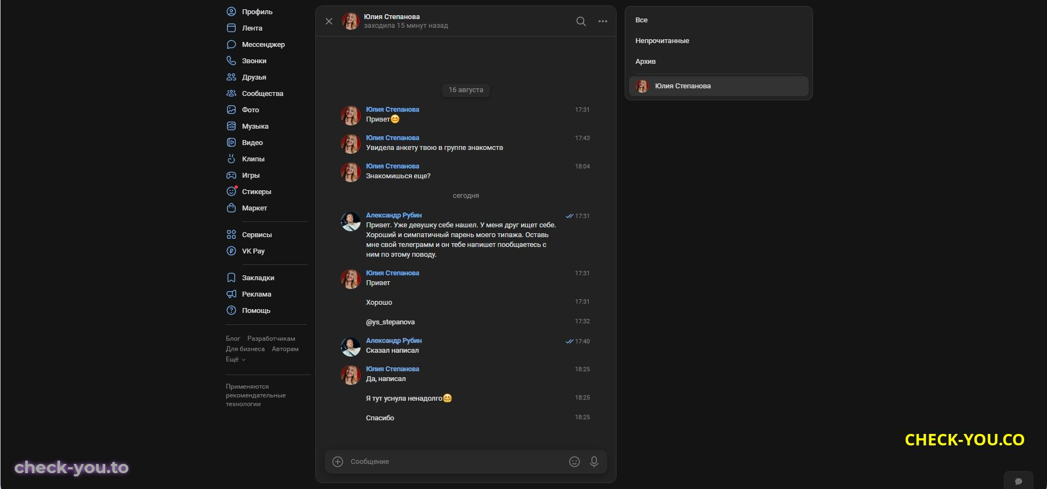1047x489 pixels.
Task: Open the Друзья people icon
Action: 231,77
